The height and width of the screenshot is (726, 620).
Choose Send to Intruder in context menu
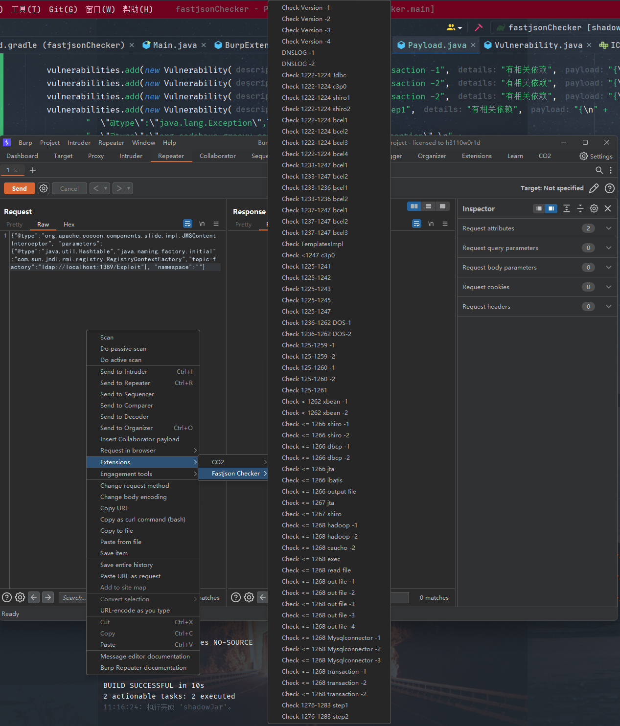(143, 372)
